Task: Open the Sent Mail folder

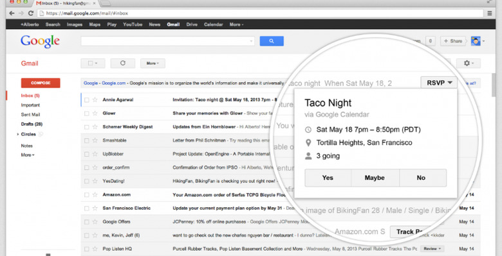Action: pos(30,115)
